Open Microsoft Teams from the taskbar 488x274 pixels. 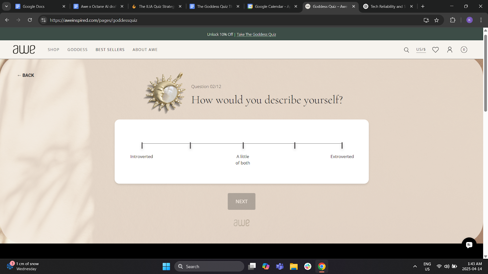pyautogui.click(x=279, y=266)
